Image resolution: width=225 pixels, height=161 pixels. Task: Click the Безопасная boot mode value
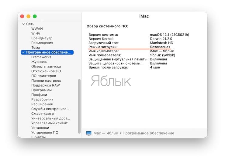tap(160, 47)
